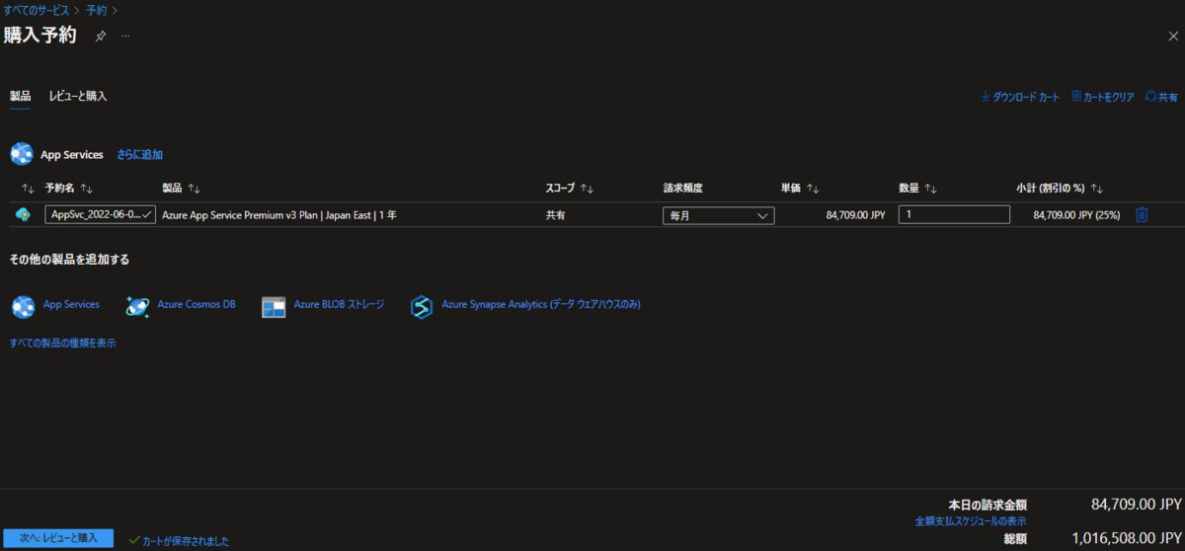Click ダウンロード カート
The width and height of the screenshot is (1185, 551).
pos(1020,97)
